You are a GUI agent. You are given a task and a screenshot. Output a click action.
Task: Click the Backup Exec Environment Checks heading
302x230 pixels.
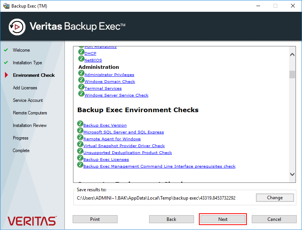tap(138, 110)
